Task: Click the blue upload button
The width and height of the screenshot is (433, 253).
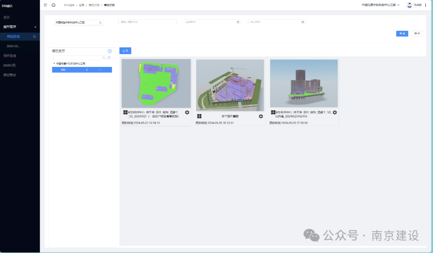Action: (x=125, y=51)
